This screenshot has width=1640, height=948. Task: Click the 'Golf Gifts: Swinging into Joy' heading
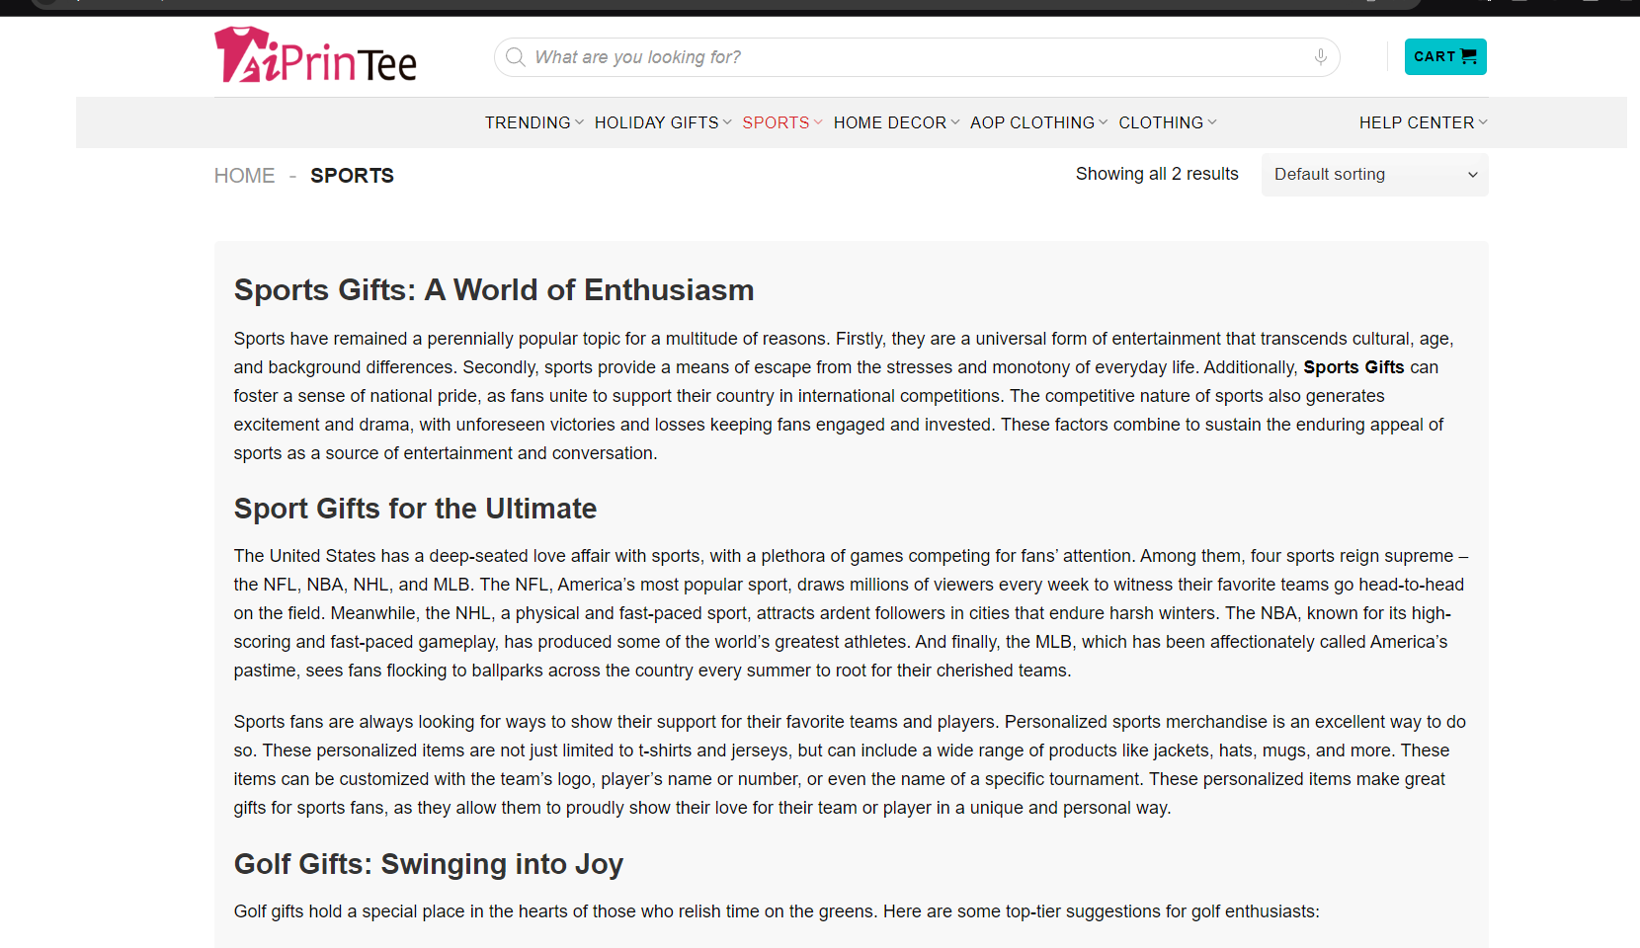(429, 864)
